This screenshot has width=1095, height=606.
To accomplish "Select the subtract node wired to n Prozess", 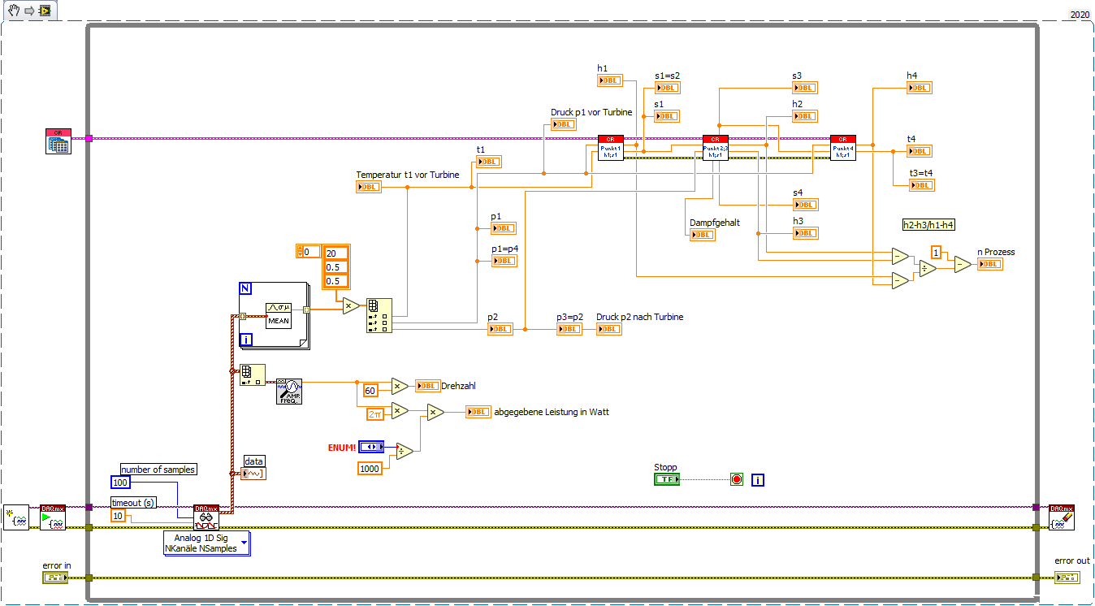I will 963,264.
